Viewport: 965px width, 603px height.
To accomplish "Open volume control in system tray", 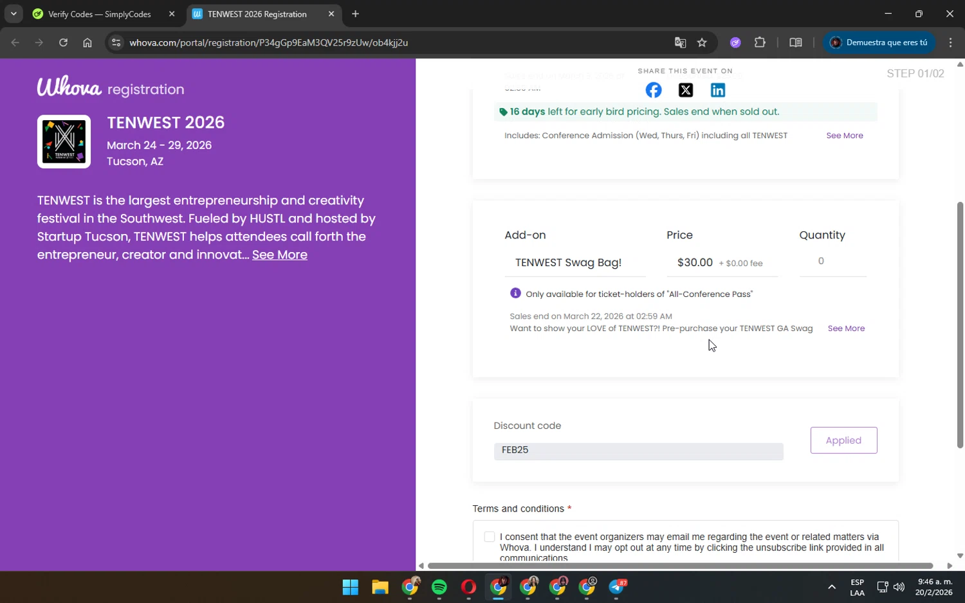I will click(899, 587).
